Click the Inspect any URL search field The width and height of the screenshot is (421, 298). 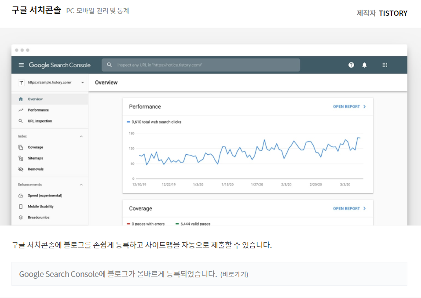201,65
